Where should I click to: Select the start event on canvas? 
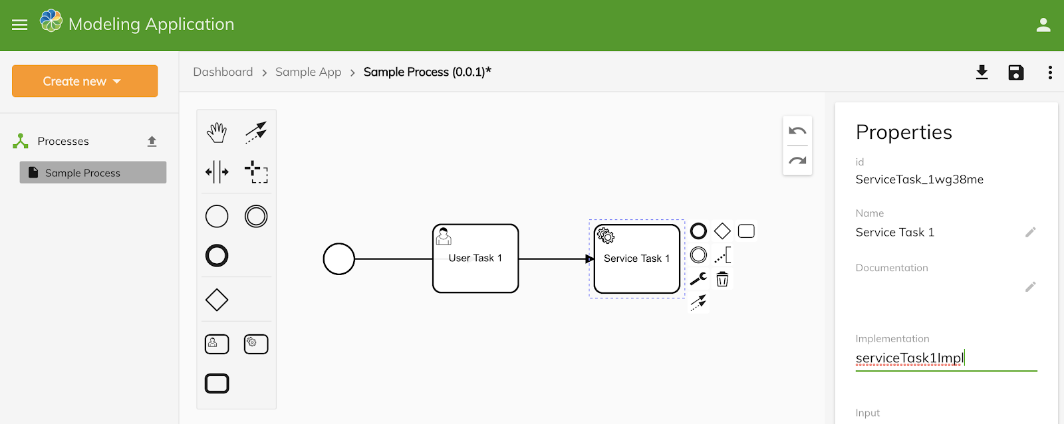click(339, 259)
